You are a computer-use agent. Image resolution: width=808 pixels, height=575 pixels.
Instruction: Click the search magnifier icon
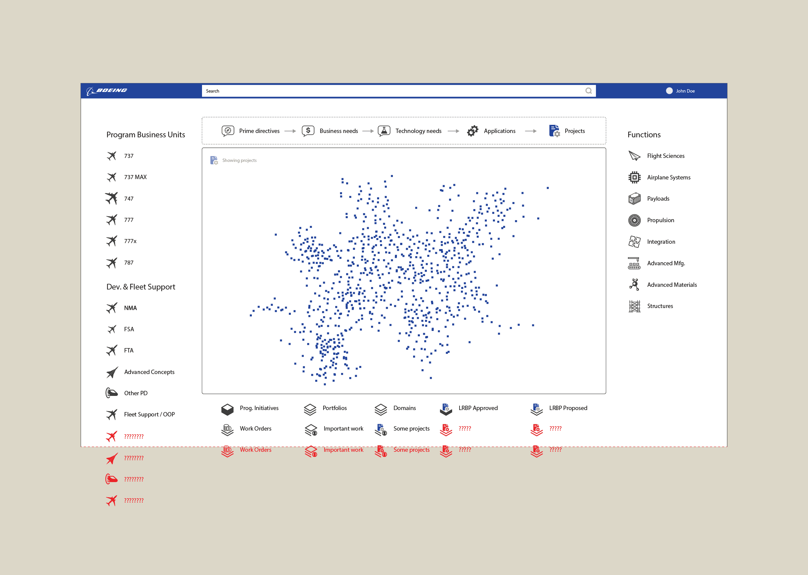pos(588,91)
